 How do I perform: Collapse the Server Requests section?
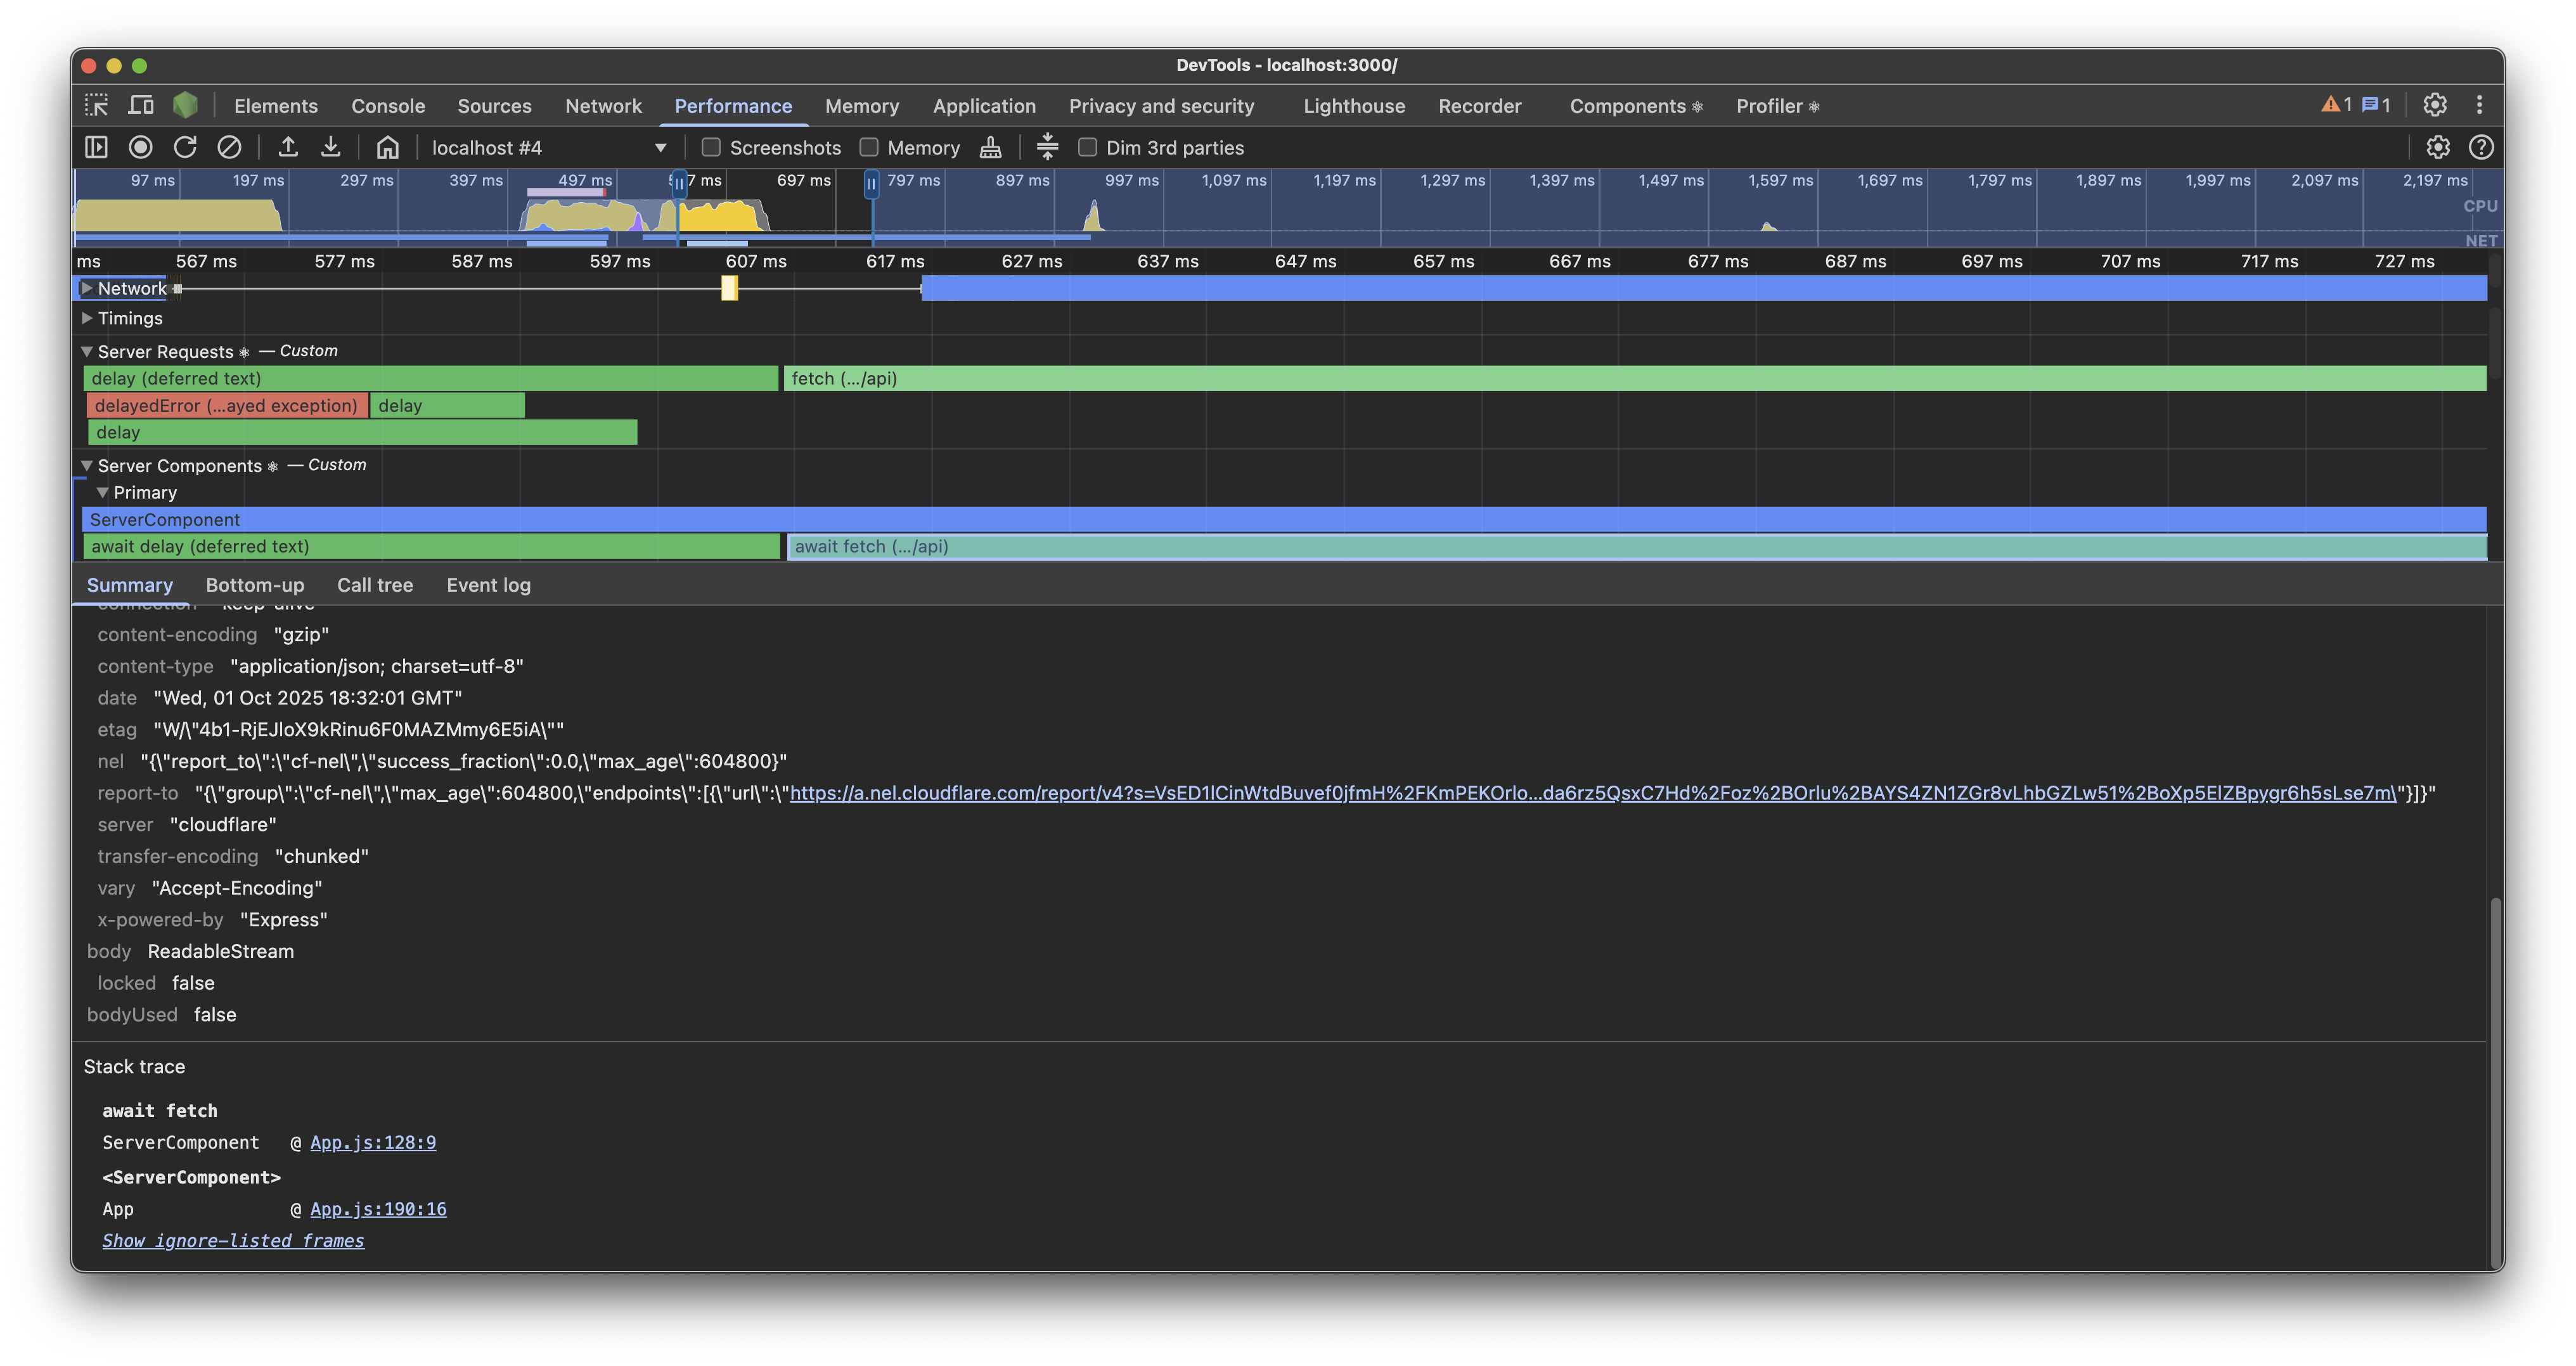click(86, 351)
